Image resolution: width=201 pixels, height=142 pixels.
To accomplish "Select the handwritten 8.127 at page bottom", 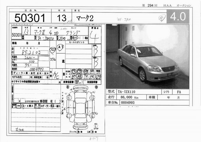I will click(94, 139).
